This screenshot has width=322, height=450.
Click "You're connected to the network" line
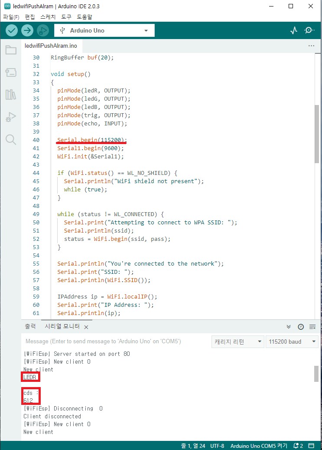[140, 264]
